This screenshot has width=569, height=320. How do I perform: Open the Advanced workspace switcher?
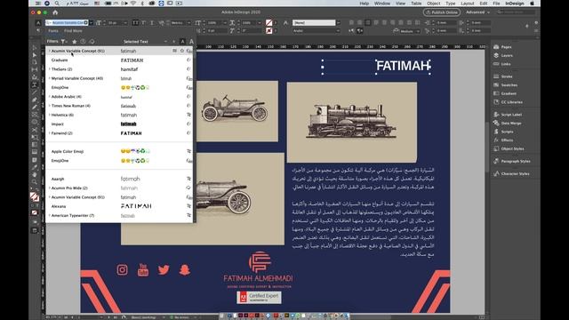(x=477, y=12)
